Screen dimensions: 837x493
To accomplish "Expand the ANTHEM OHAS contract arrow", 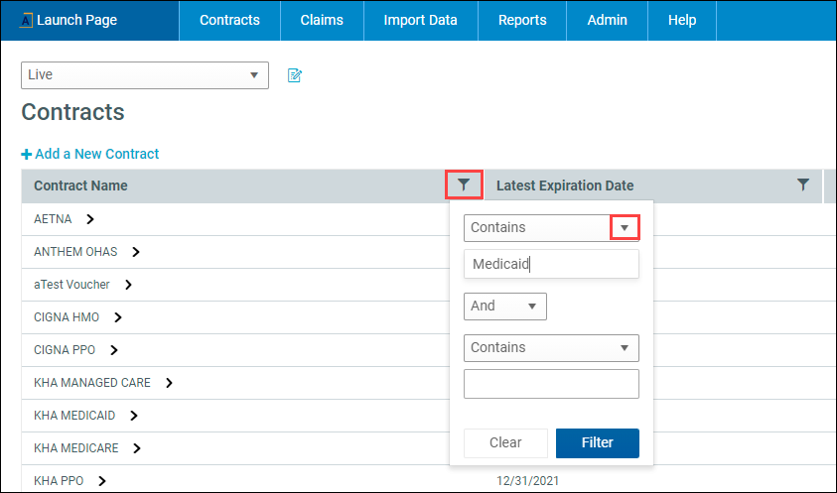I will coord(136,252).
